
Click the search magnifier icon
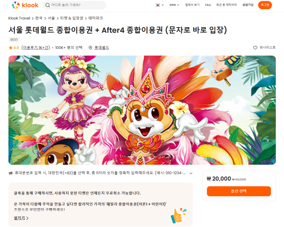point(48,5)
